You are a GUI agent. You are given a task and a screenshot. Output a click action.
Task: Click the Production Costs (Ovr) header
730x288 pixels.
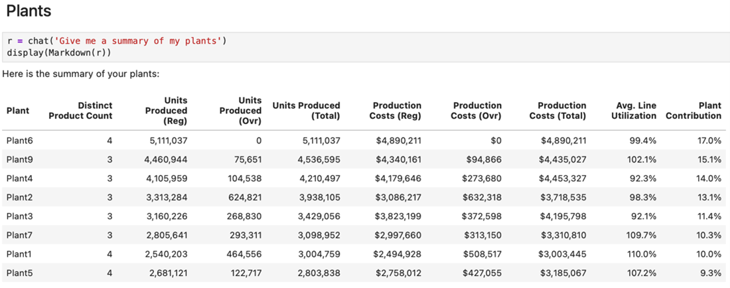476,110
